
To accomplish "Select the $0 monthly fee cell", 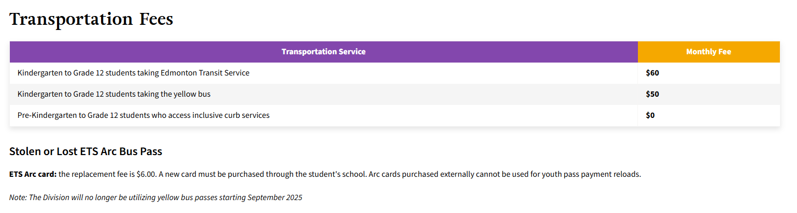I will point(650,115).
